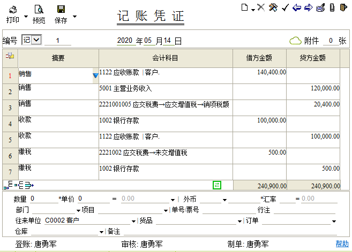Open the 往来单位 C0002 客户 dropdown
The image size is (352, 252).
pos(133,222)
